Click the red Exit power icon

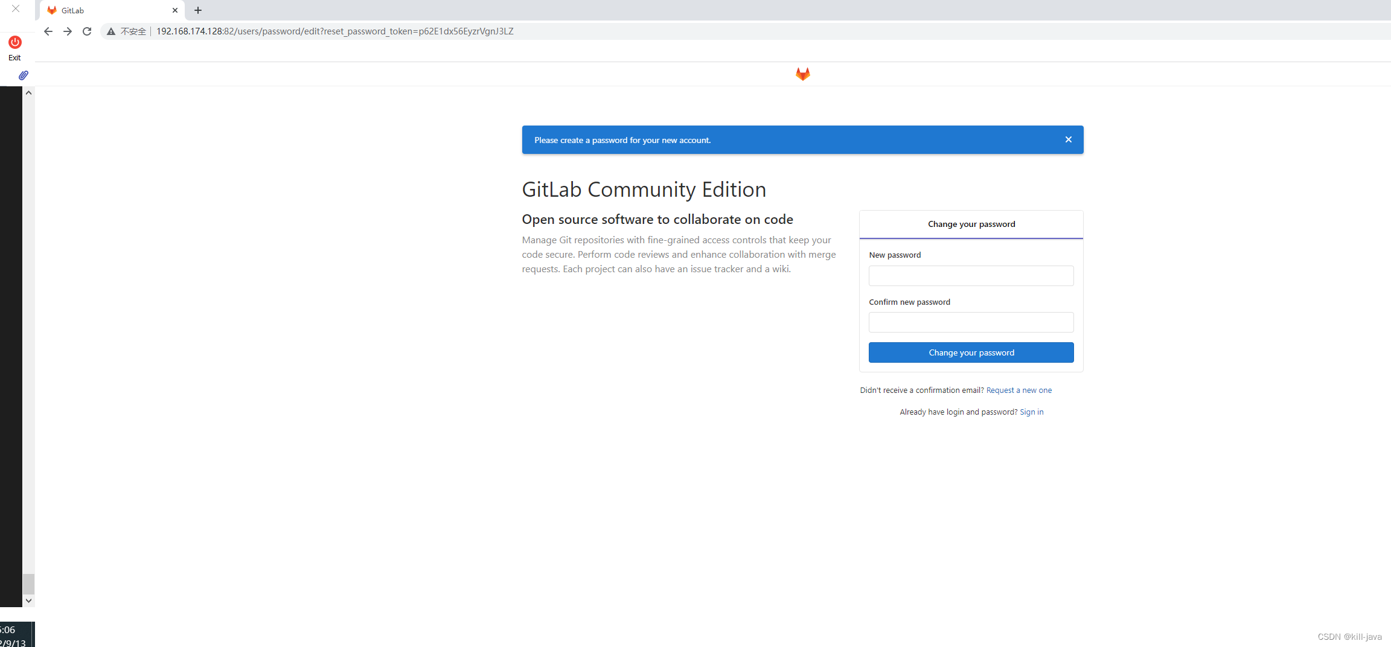(x=15, y=42)
